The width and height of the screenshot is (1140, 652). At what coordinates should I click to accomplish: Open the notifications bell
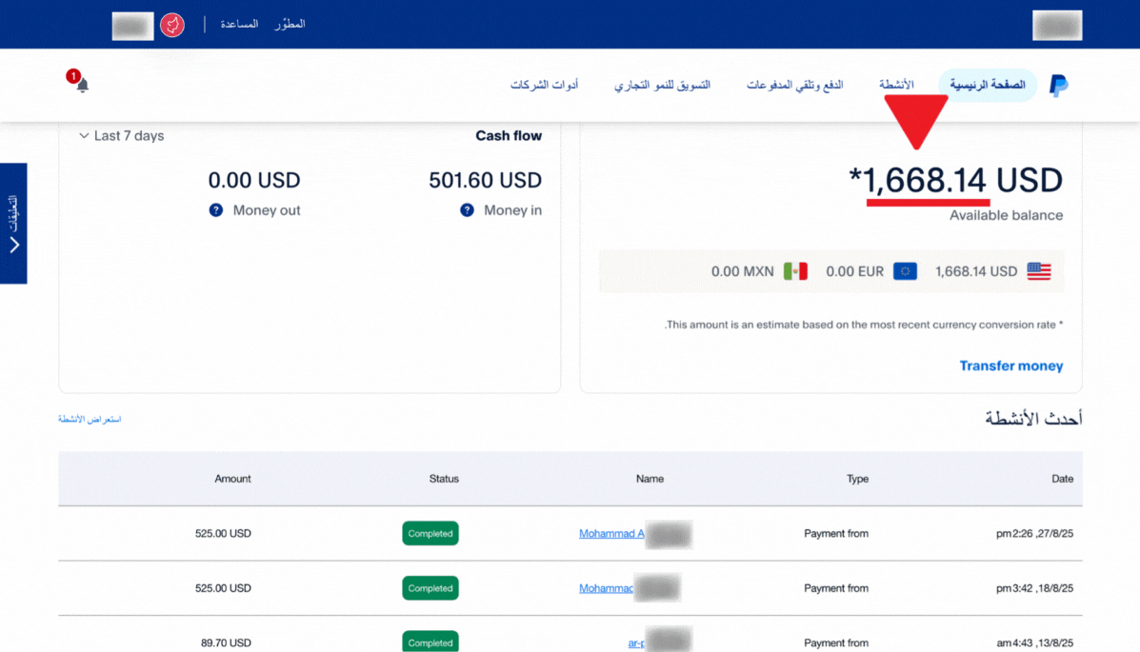(82, 86)
